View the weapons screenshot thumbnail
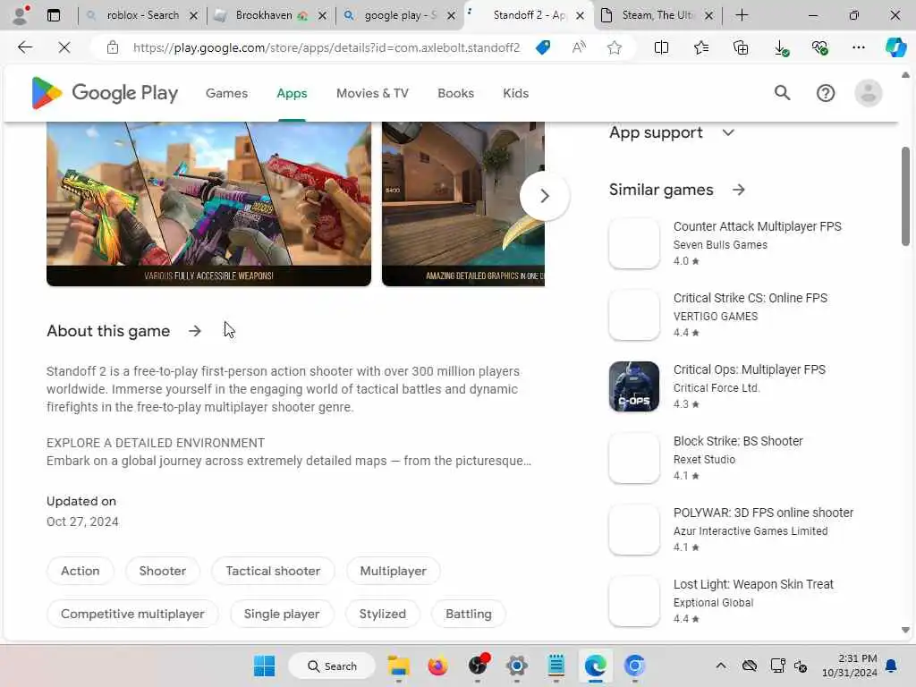This screenshot has height=687, width=916. [208, 204]
